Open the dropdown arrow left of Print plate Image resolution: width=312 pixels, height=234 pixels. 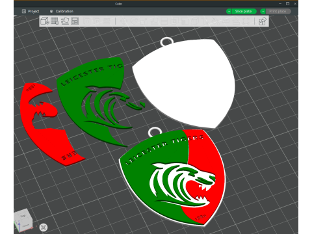263,11
